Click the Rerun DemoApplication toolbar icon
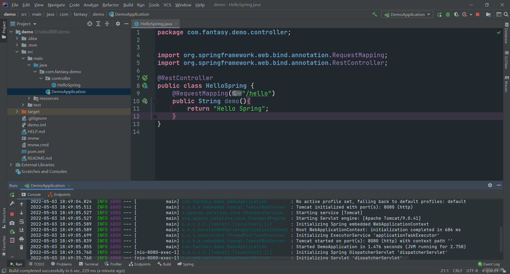 440,14
